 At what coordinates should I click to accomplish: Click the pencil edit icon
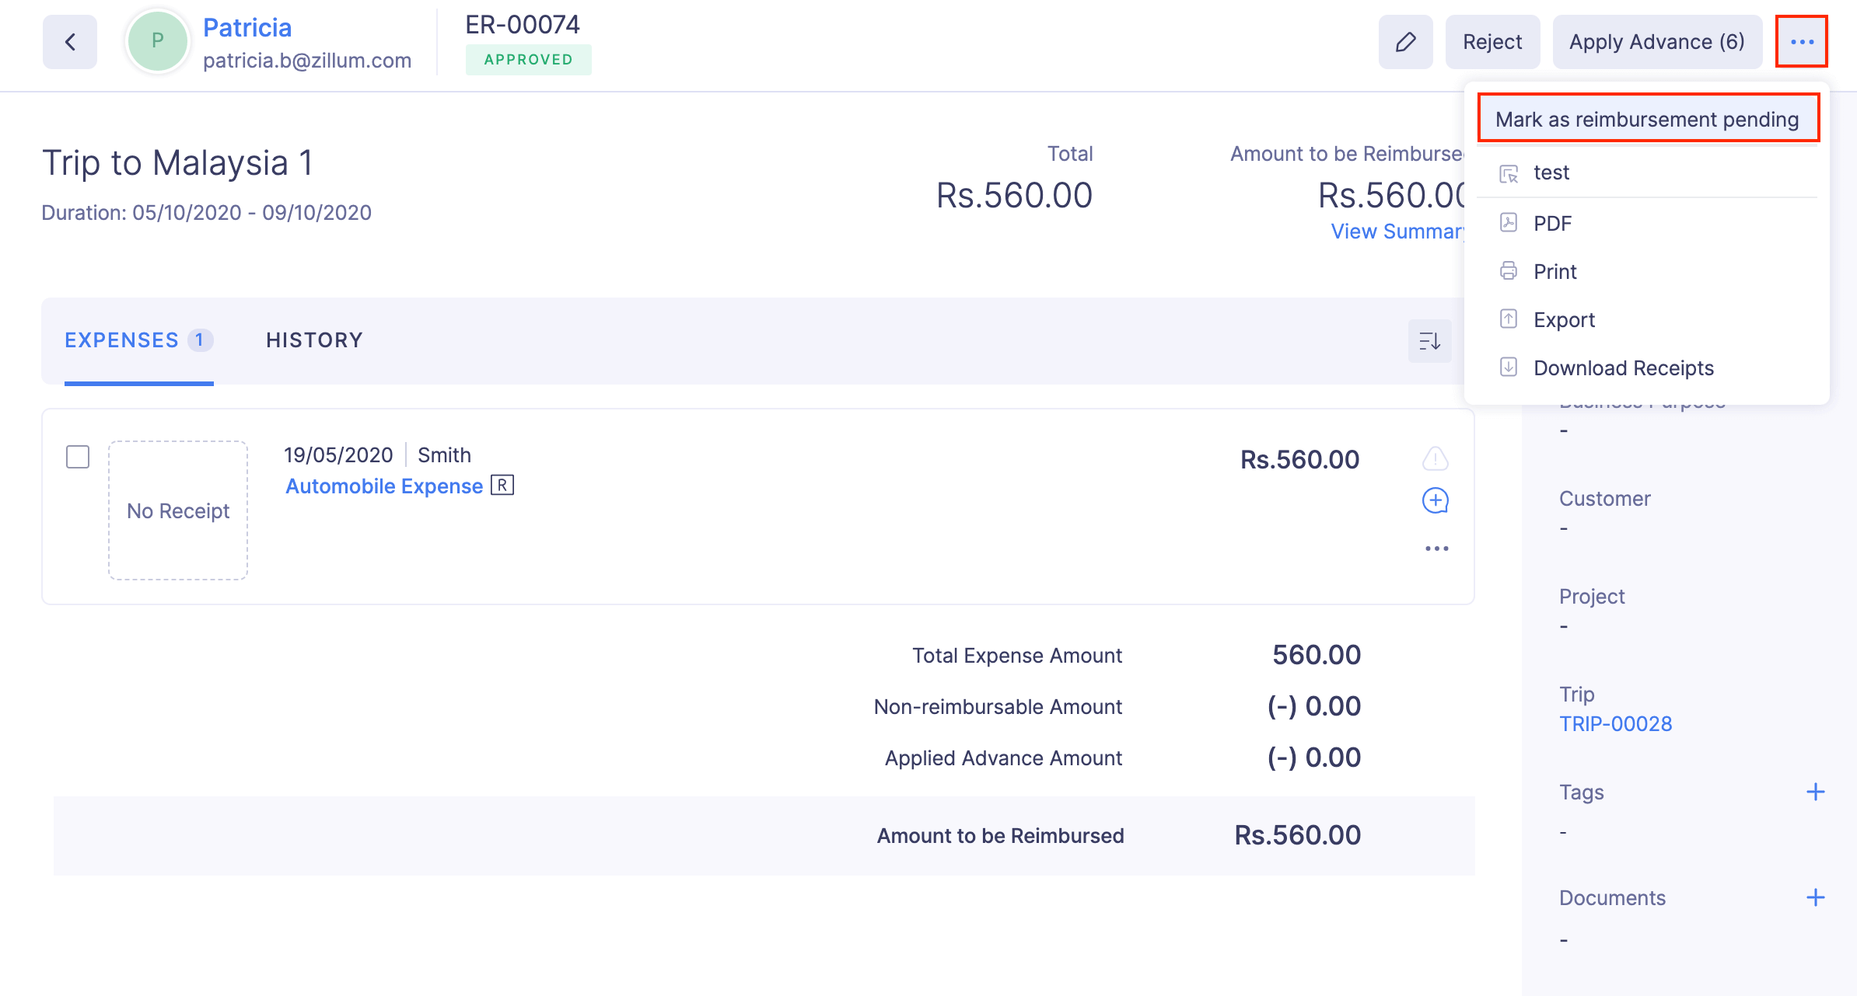point(1405,42)
